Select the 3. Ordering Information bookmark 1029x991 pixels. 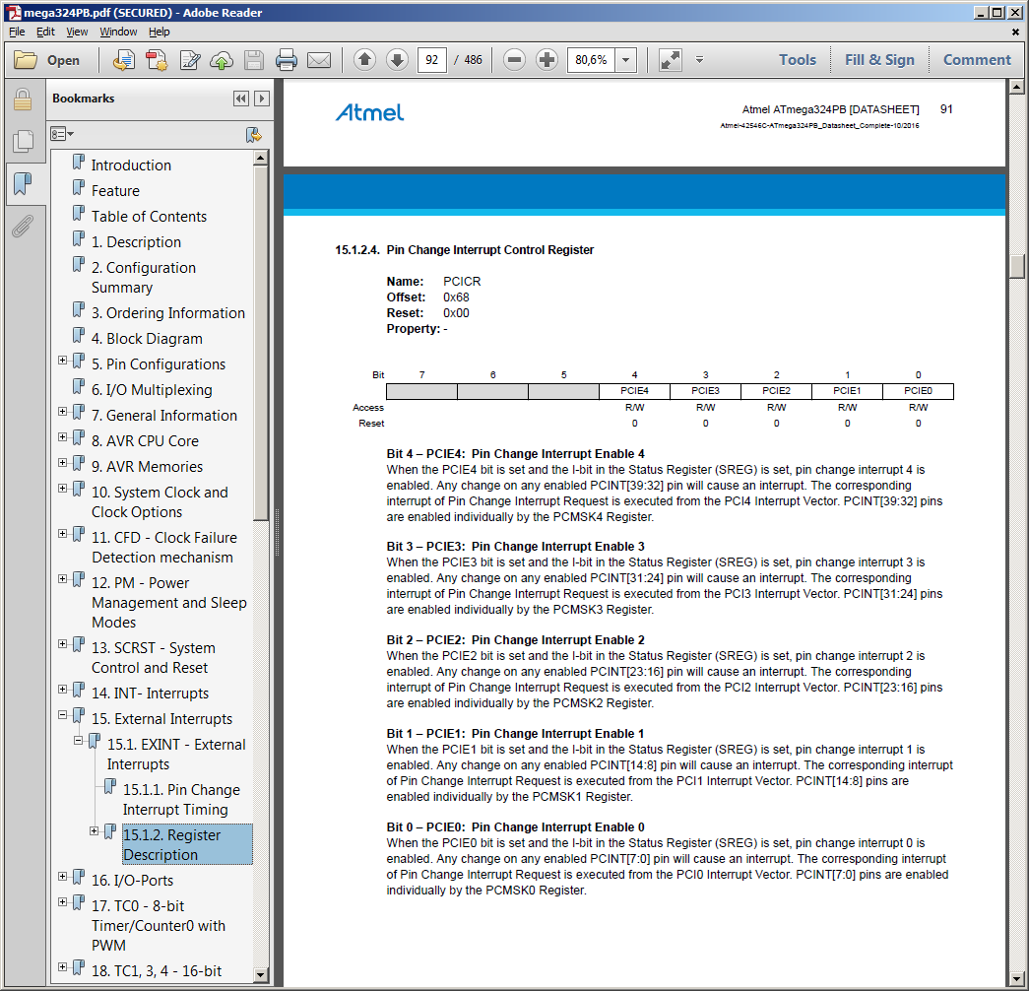[168, 312]
